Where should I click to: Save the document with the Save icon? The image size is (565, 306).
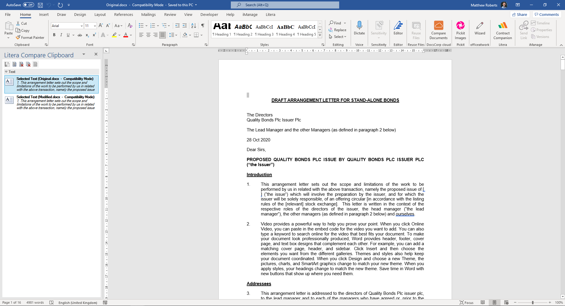coord(40,5)
